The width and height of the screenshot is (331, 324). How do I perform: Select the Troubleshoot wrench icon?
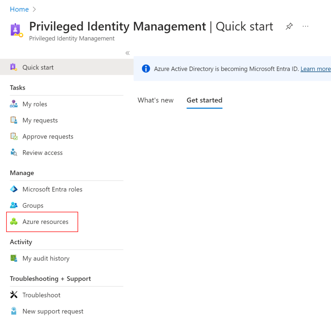coord(14,295)
